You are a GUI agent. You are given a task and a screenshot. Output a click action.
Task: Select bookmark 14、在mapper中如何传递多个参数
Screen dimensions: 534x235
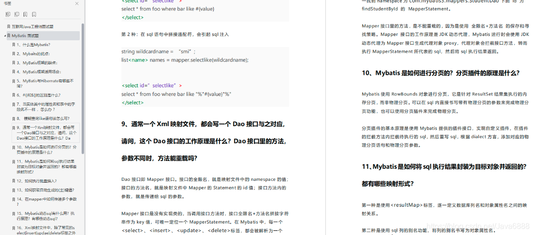click(x=48, y=202)
